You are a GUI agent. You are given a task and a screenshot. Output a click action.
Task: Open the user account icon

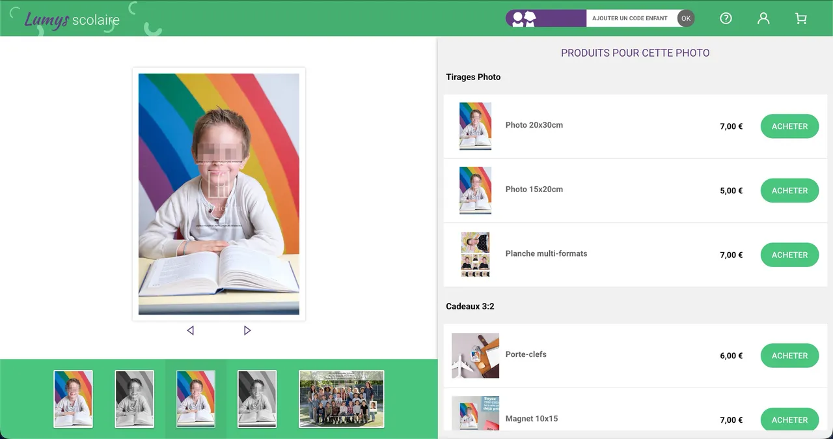[763, 18]
